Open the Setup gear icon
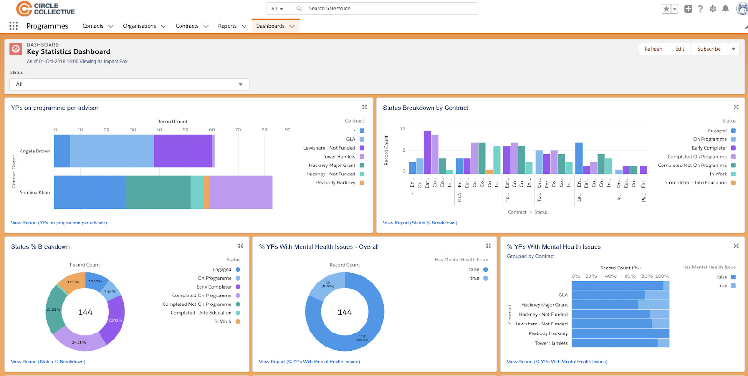 (713, 8)
